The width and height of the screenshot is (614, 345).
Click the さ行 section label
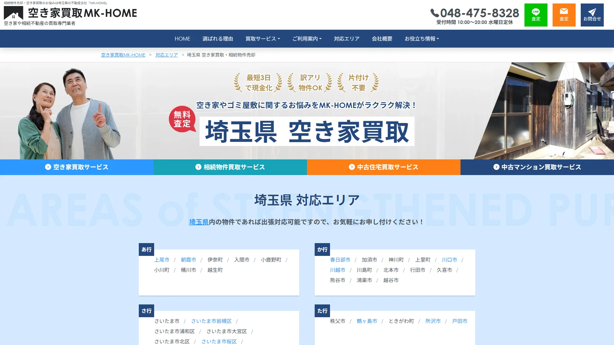coord(146,311)
